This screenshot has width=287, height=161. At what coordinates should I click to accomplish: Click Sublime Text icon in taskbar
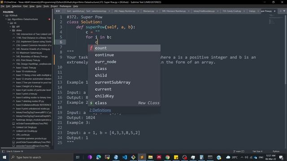click(142, 157)
